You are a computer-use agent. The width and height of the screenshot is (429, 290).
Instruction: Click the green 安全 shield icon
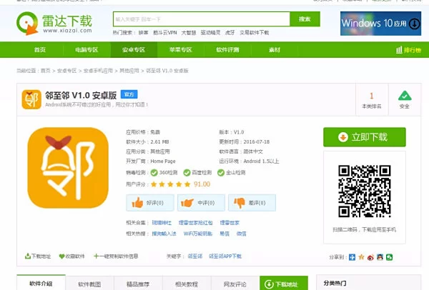pyautogui.click(x=405, y=96)
